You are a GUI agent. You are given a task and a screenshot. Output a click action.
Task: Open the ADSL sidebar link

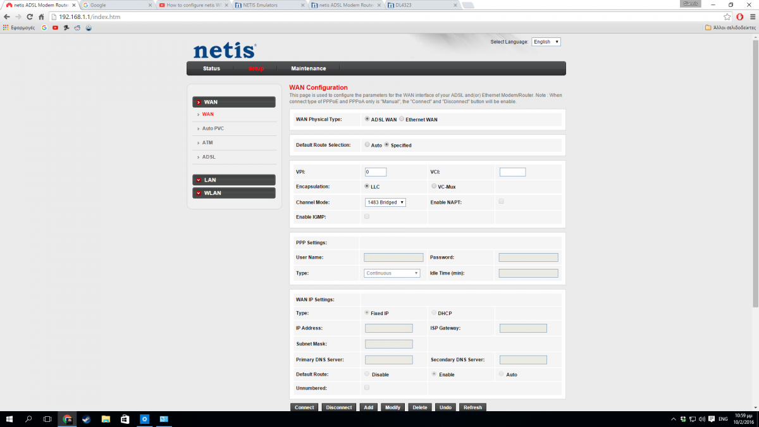pos(209,157)
